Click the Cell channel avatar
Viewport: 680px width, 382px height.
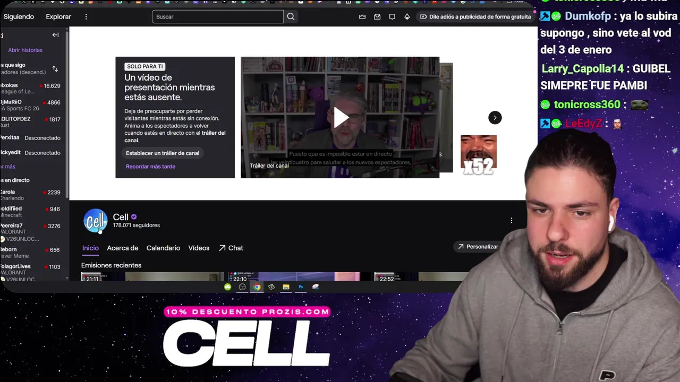(x=96, y=221)
